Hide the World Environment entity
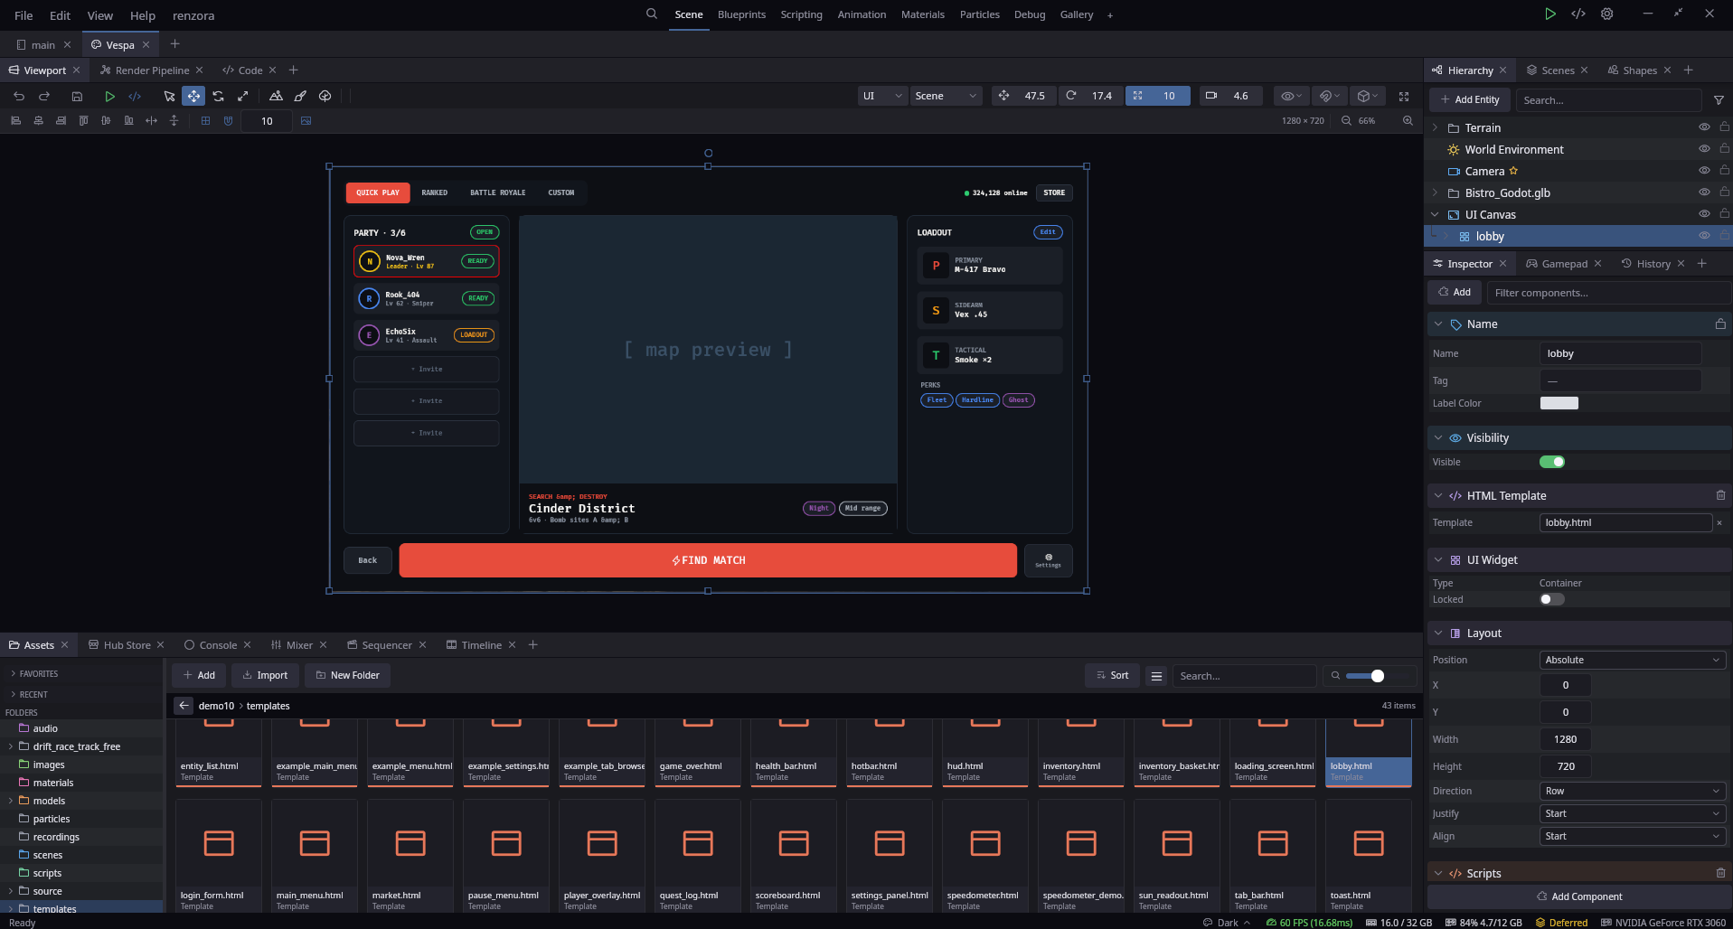Viewport: 1733px width, 929px height. [x=1704, y=149]
